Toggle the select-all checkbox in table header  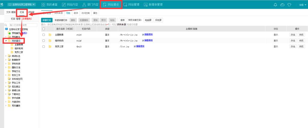(x=44, y=29)
